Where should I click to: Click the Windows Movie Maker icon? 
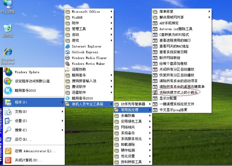(x=68, y=64)
